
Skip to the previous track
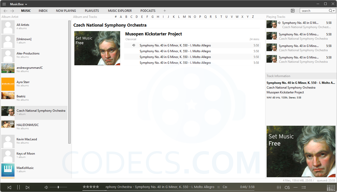(x=9, y=187)
